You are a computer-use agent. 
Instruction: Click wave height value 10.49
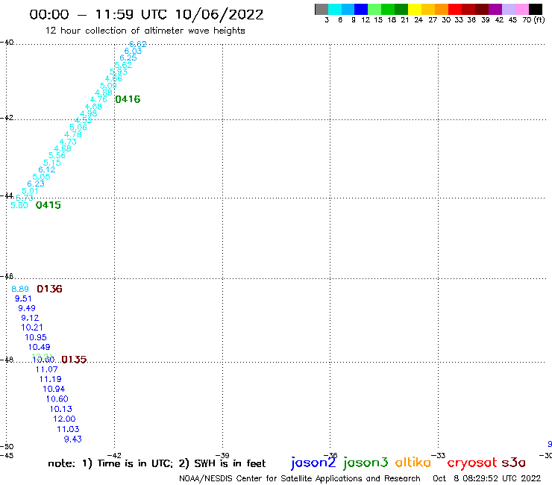(39, 347)
